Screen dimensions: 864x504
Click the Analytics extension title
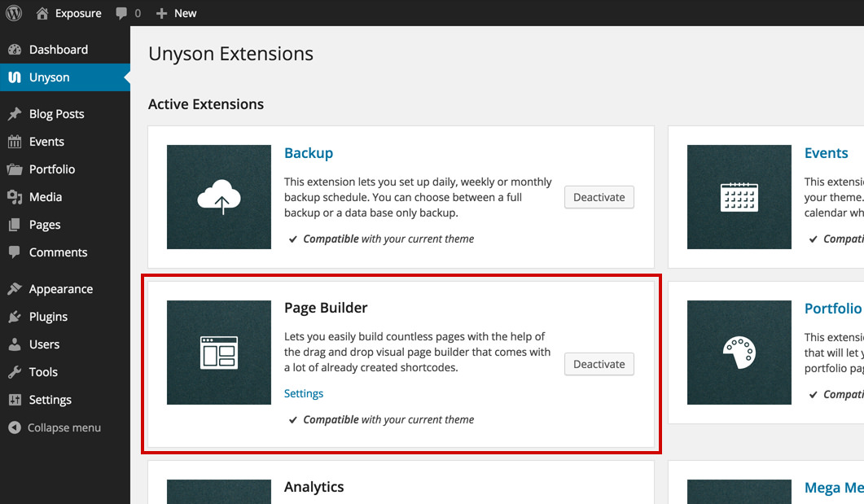tap(314, 487)
